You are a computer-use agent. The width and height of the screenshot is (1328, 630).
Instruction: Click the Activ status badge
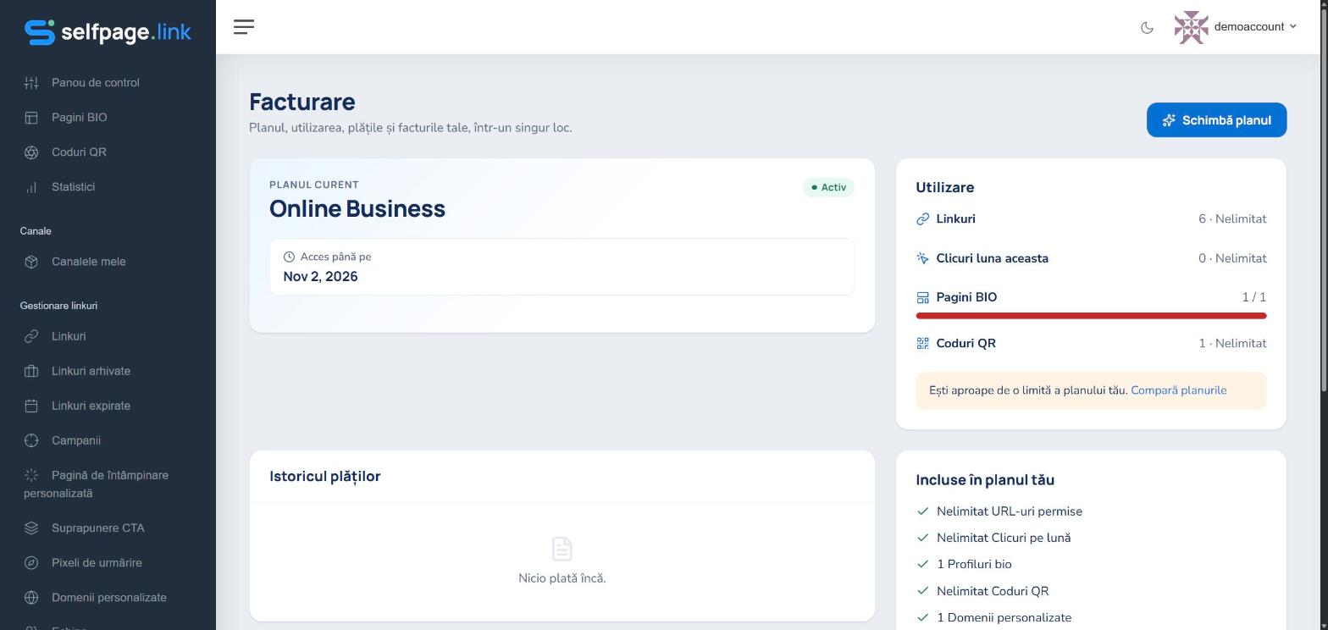tap(828, 187)
